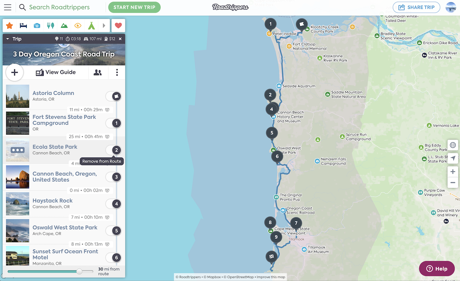Click the Original Pronto Pup food icon

tap(276, 197)
